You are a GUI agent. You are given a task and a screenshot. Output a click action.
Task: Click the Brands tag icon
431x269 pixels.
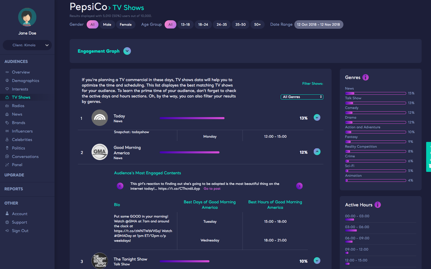(7, 123)
